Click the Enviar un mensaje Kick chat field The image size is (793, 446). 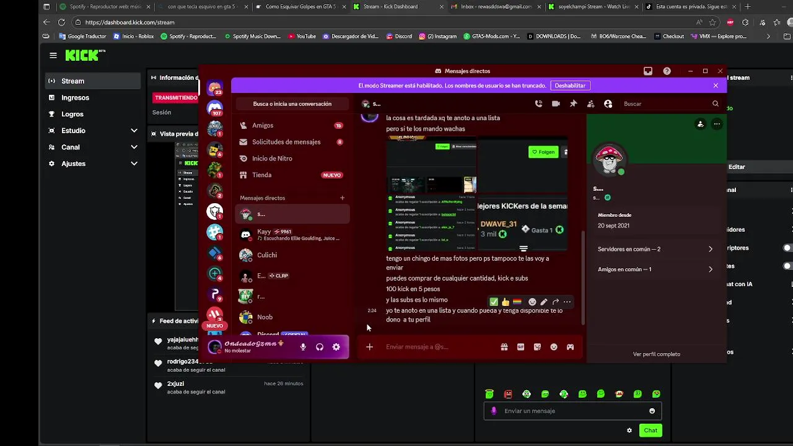(573, 411)
